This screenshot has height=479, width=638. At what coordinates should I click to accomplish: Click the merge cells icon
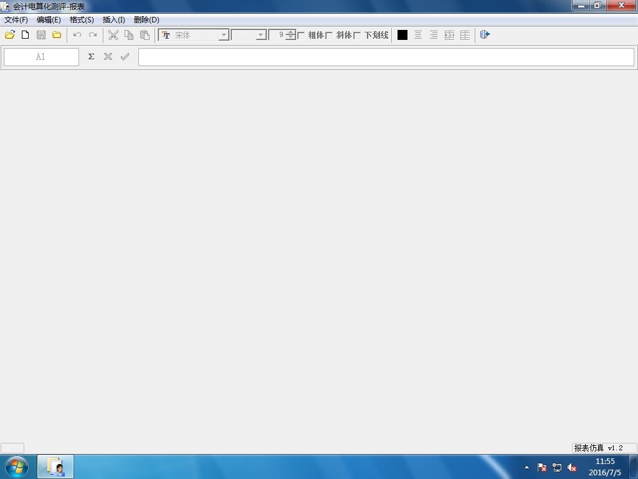click(x=449, y=35)
